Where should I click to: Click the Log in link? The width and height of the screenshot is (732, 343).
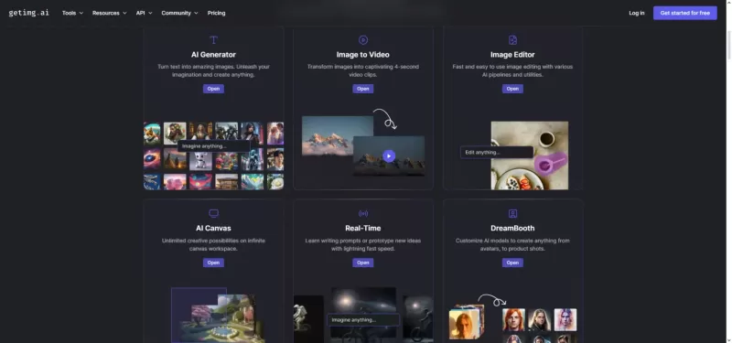636,13
